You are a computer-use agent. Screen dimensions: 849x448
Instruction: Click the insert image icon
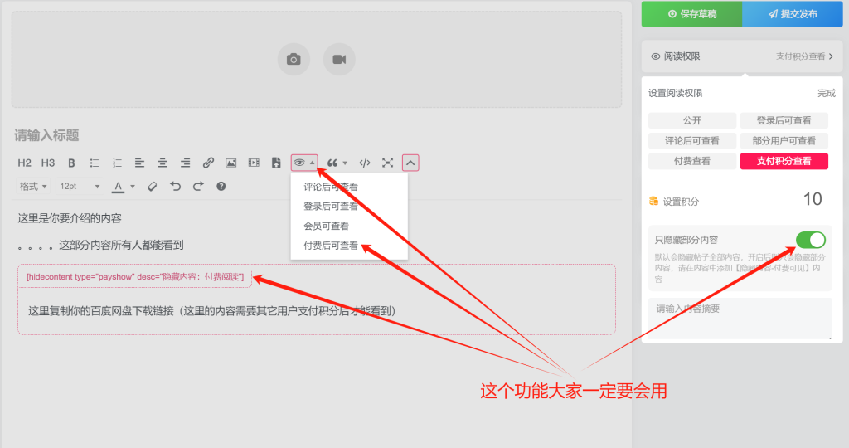pos(231,163)
